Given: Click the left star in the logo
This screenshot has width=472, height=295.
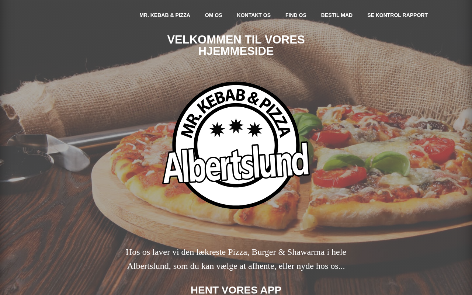Looking at the screenshot, I should click(x=217, y=130).
